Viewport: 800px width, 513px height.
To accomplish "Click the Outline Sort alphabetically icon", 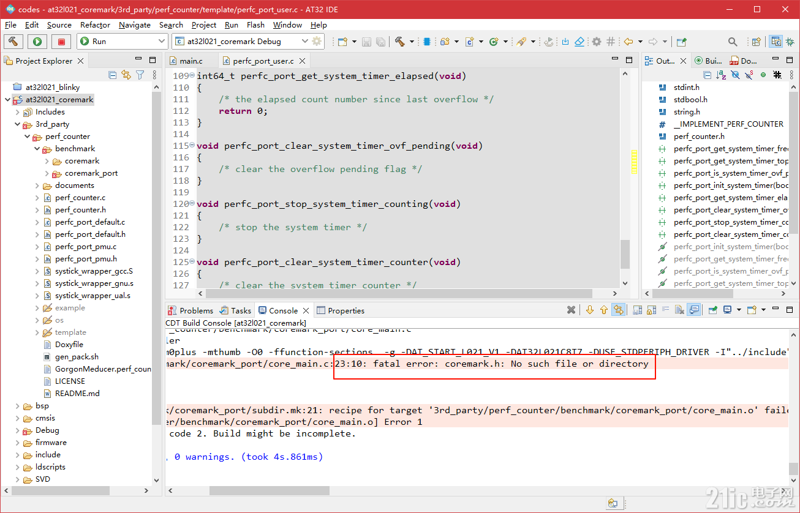I will (721, 75).
